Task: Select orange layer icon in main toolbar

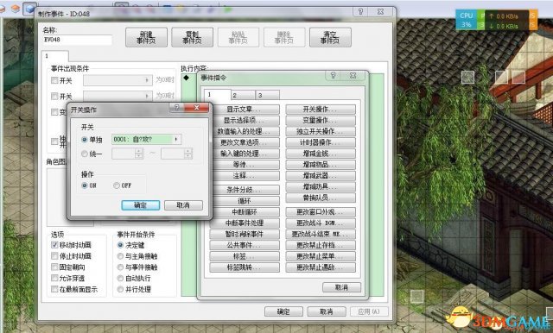Action: tap(16, 9)
